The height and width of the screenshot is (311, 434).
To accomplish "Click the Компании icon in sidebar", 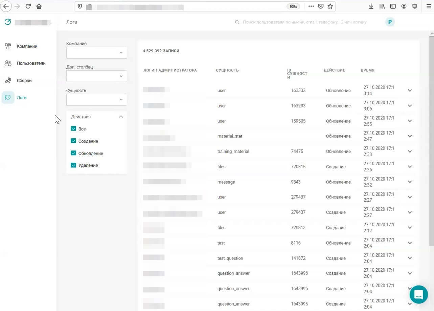I will tap(8, 46).
